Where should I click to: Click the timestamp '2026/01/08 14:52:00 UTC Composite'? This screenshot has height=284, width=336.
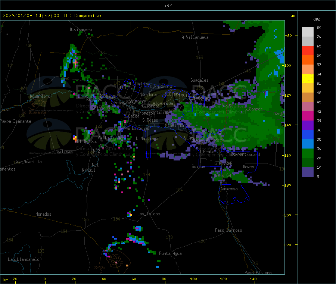52,16
